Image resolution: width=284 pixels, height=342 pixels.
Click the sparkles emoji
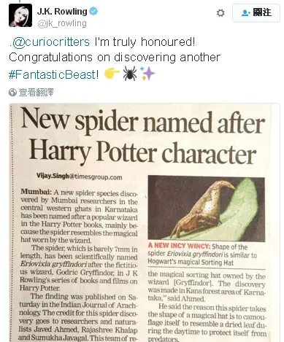coord(147,74)
